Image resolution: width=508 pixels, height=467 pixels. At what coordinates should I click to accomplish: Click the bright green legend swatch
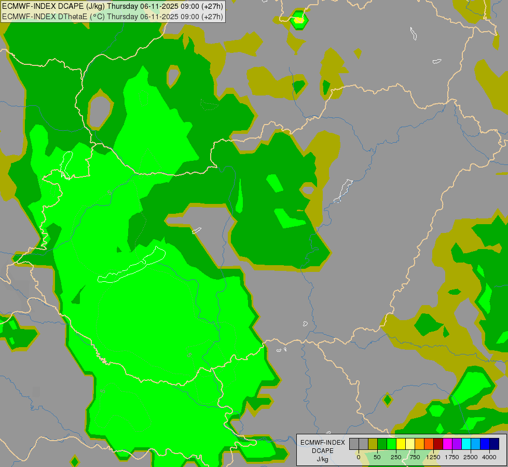tap(392, 444)
